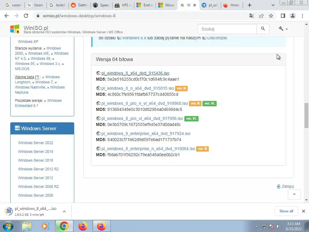Download pl_windows_8_enterprise_x64_dvd_917924.iso

[146, 134]
